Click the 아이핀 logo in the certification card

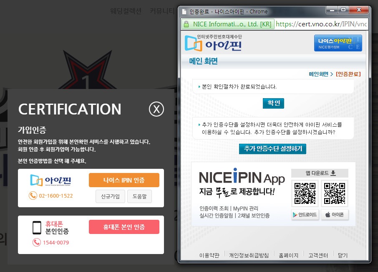[50, 180]
